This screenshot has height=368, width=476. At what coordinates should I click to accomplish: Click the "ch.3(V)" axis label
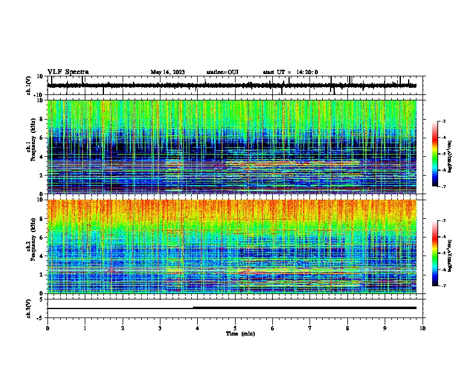coord(29,308)
